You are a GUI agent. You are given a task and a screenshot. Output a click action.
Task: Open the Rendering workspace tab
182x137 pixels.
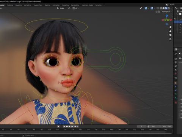65,5
